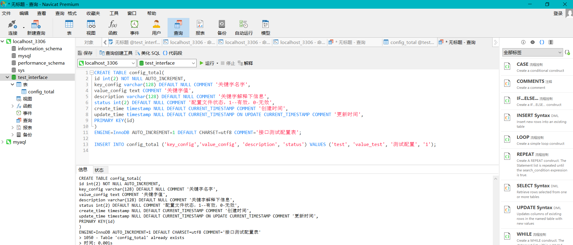Open the localhost_3306 connection dropdown
Screen dimensions: 573x245
tap(107, 63)
